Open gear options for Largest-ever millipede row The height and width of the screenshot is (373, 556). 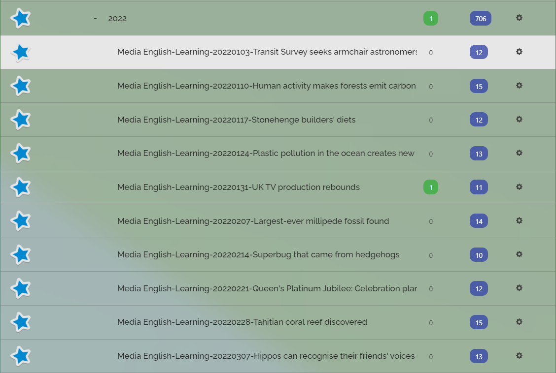[x=519, y=220]
